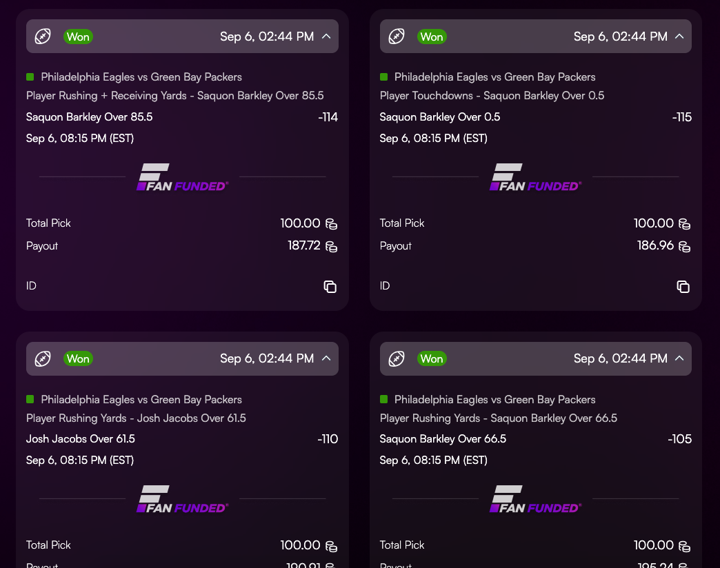The width and height of the screenshot is (720, 568).
Task: Click Won badge on Josh Jacobs card
Action: pos(78,358)
